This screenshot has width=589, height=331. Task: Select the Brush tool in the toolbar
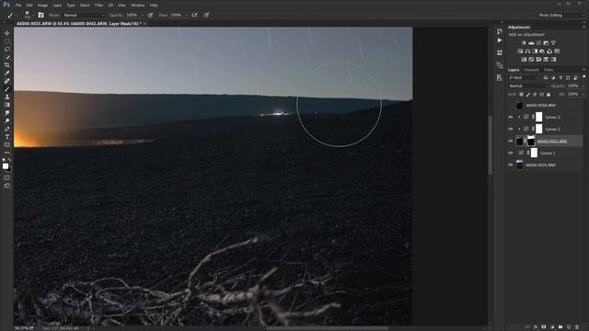coord(6,89)
